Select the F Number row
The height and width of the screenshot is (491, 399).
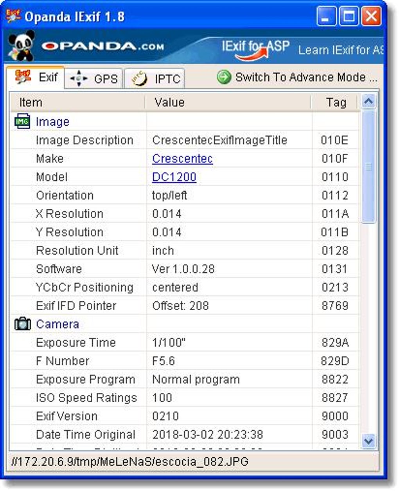pyautogui.click(x=184, y=361)
